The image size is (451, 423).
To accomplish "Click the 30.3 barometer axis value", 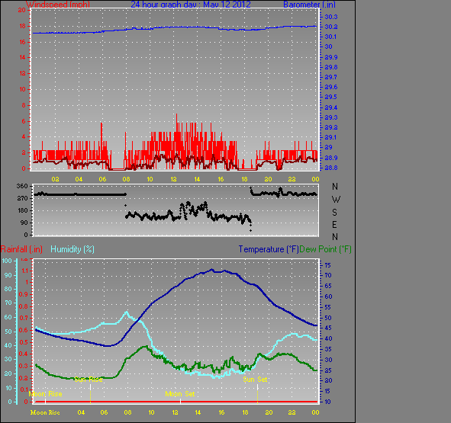I will [330, 17].
